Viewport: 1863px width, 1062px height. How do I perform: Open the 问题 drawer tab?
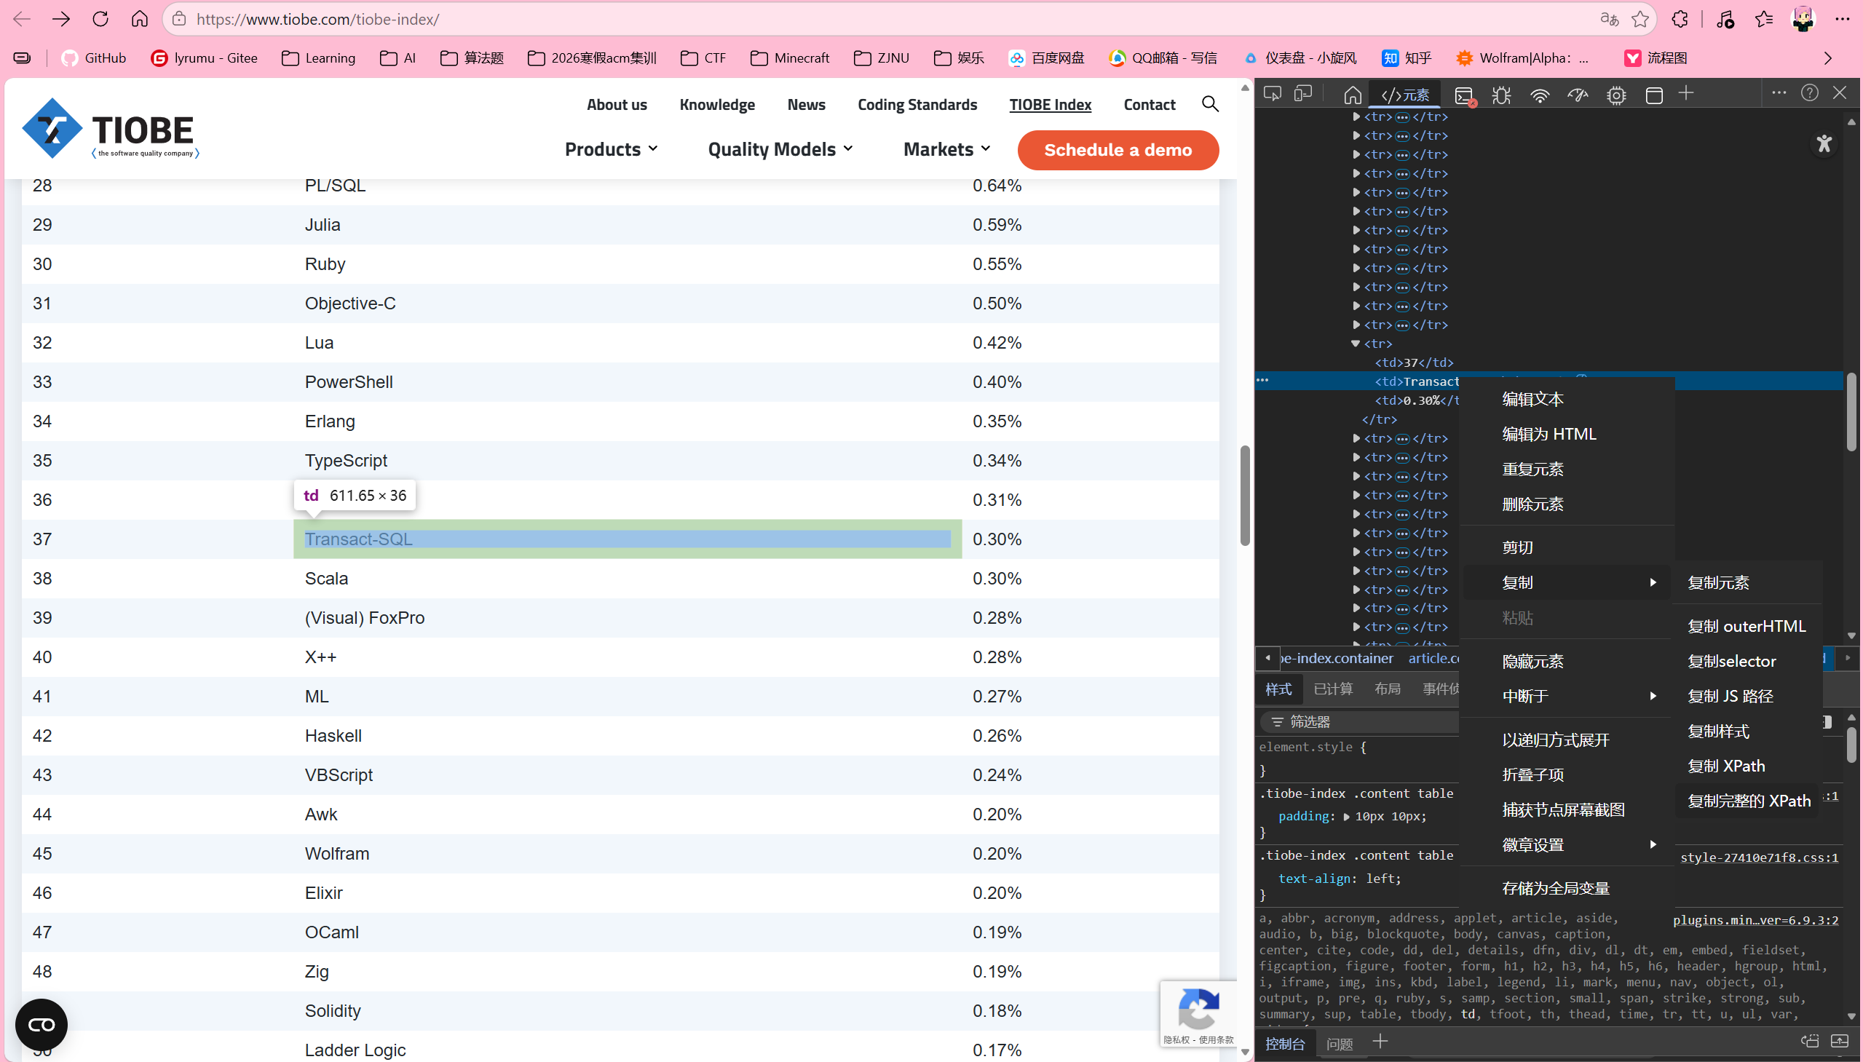[1340, 1044]
